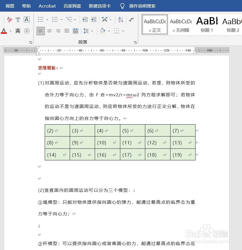Sort paragraphs with the AZ sort icon
Image resolution: width=242 pixels, height=250 pixels.
121,19
